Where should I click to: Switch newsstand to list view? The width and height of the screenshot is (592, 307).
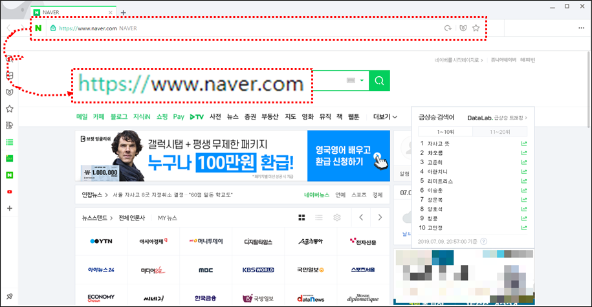[x=319, y=218]
